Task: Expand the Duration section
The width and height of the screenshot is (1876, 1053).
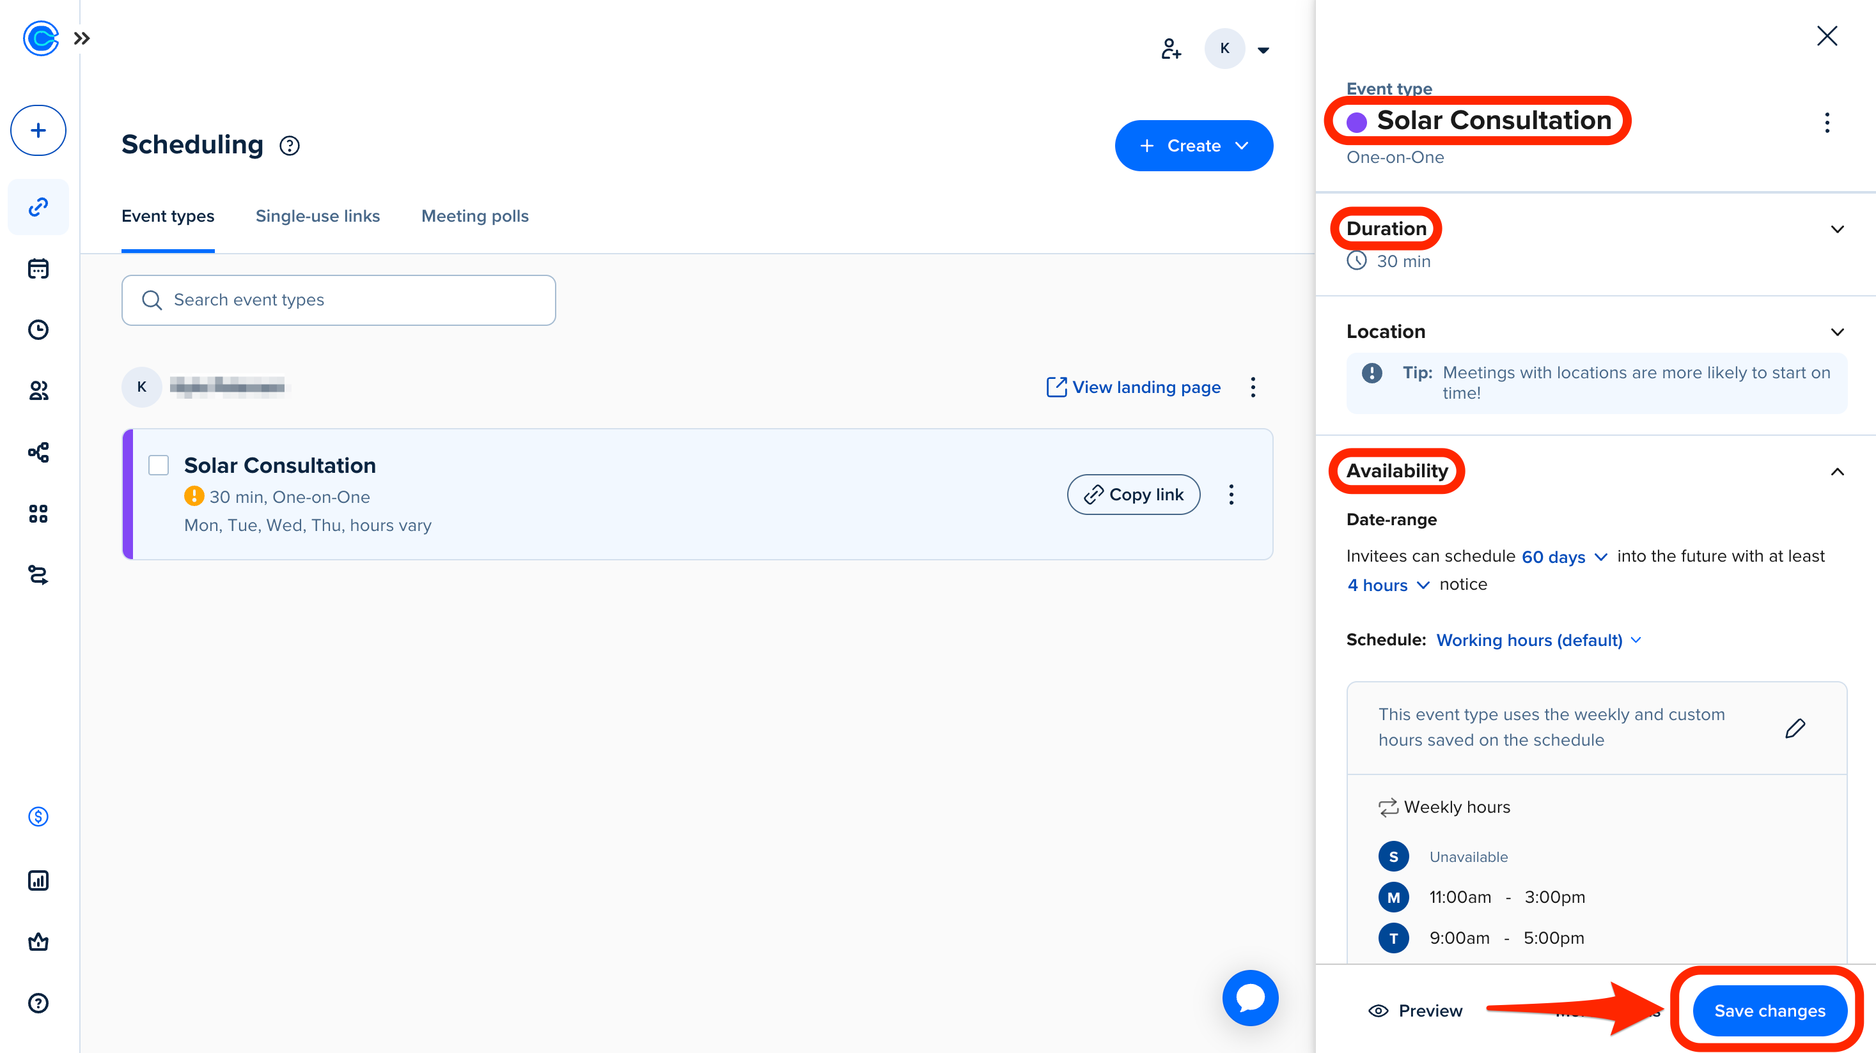Action: point(1836,229)
